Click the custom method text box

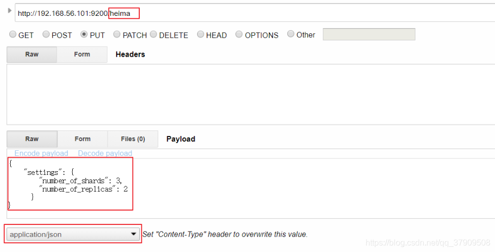pos(369,34)
